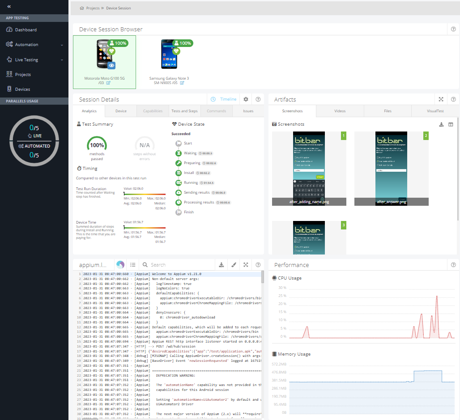Click the clear log brush icon
Screen dimensions: 460x420
(x=233, y=265)
